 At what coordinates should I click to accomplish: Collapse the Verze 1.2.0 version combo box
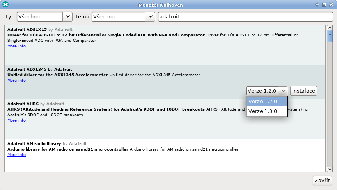(x=266, y=91)
